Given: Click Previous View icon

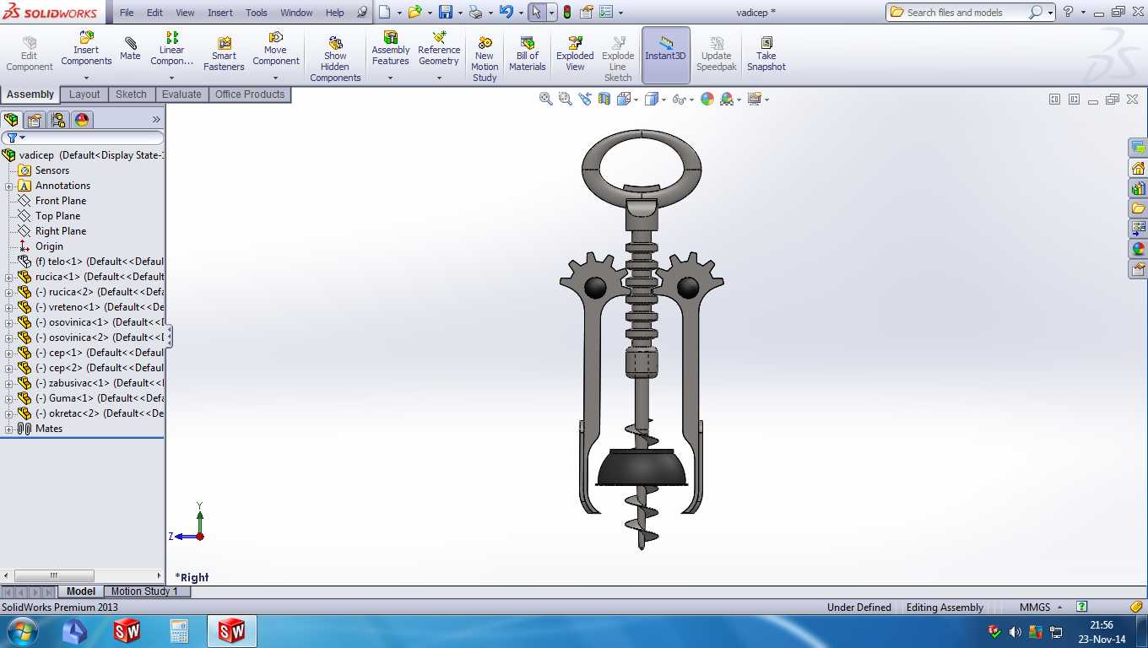Looking at the screenshot, I should 585,99.
